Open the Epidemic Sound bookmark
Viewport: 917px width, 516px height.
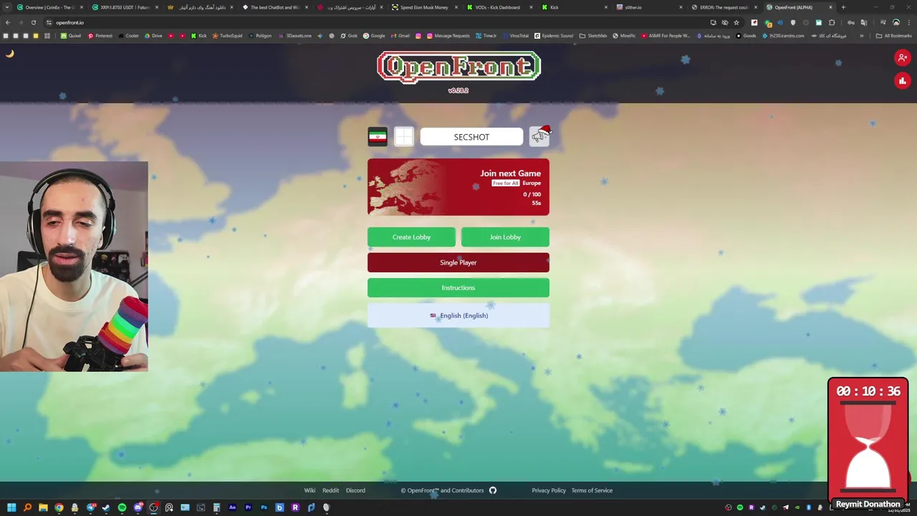(553, 35)
